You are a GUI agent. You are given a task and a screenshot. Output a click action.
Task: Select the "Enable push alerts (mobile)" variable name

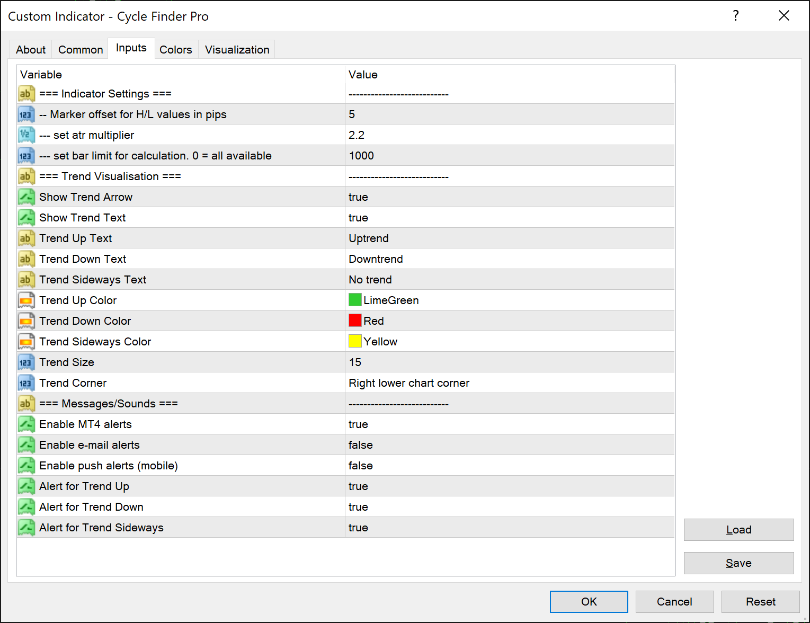point(109,466)
